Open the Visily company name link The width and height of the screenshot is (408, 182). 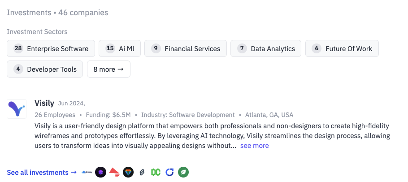44,103
